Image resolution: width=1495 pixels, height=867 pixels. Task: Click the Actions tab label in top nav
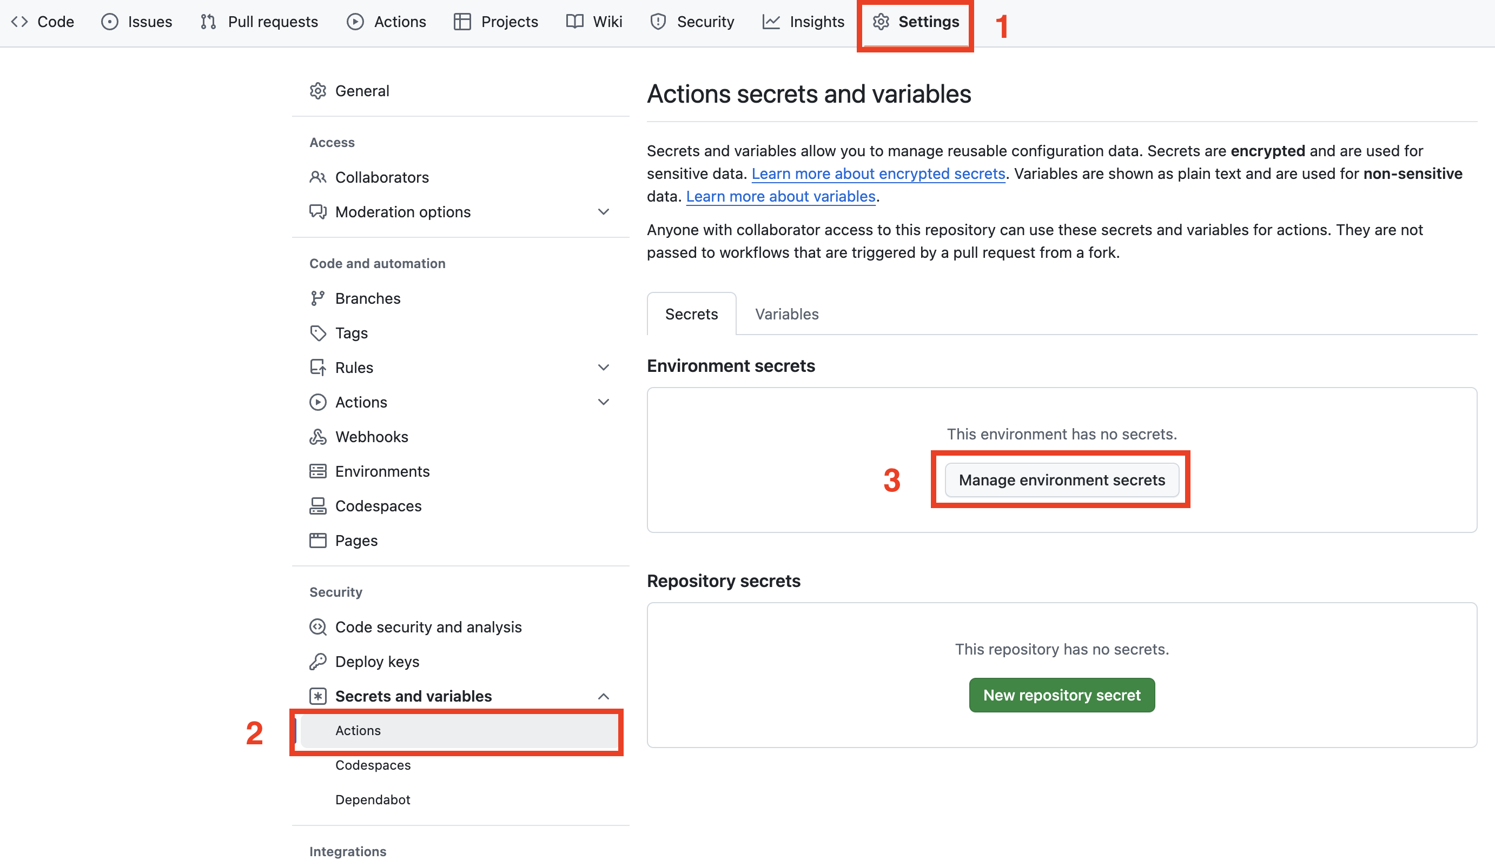400,22
